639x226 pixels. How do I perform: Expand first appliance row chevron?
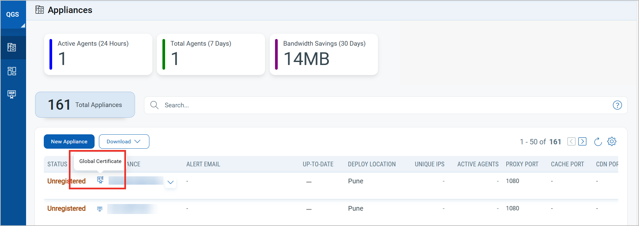click(x=170, y=182)
